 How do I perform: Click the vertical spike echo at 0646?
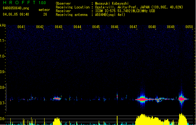[117, 97]
